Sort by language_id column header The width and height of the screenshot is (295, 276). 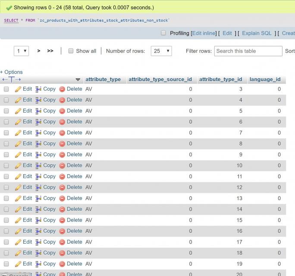[265, 79]
